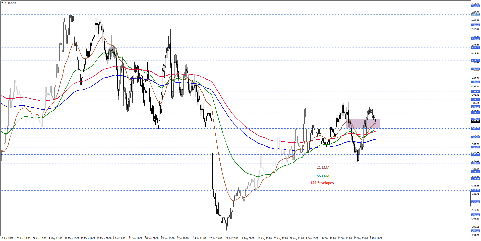The height and width of the screenshot is (241, 481).
Task: Click the 333.25 price level label
Action: coord(476,179)
